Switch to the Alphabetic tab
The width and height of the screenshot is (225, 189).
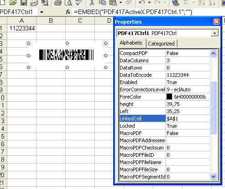tap(131, 43)
